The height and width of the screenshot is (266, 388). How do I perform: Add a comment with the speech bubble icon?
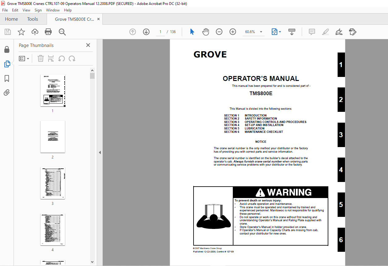312,32
